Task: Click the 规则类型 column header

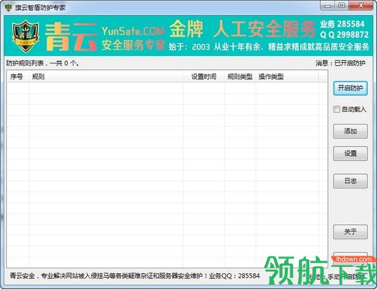Action: click(x=240, y=77)
